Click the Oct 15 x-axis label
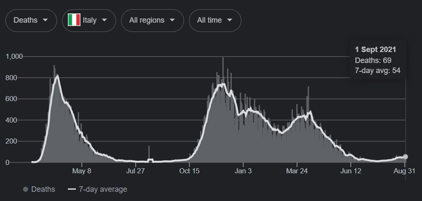This screenshot has height=201, width=422. [189, 171]
